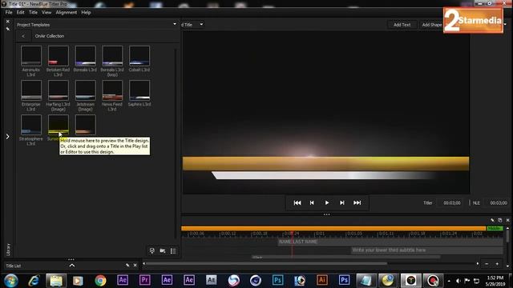Click the orange timeline duration bar
This screenshot has height=288, width=513.
tap(333, 228)
